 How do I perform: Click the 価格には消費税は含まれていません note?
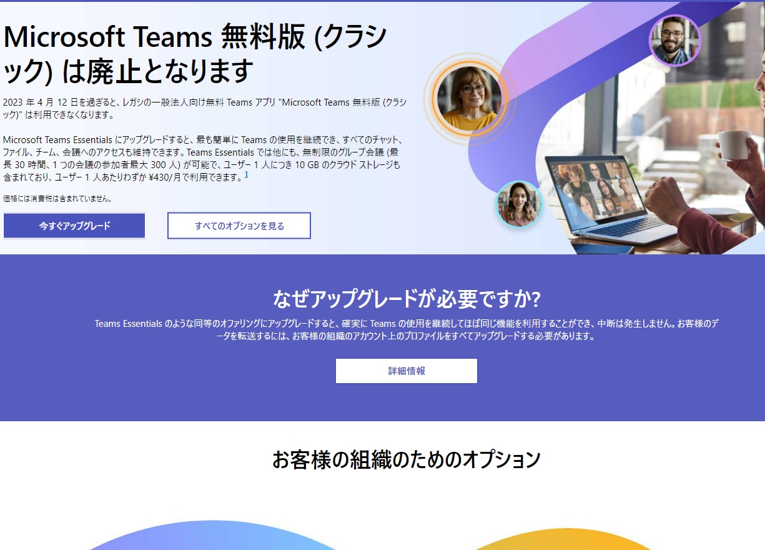[x=57, y=199]
